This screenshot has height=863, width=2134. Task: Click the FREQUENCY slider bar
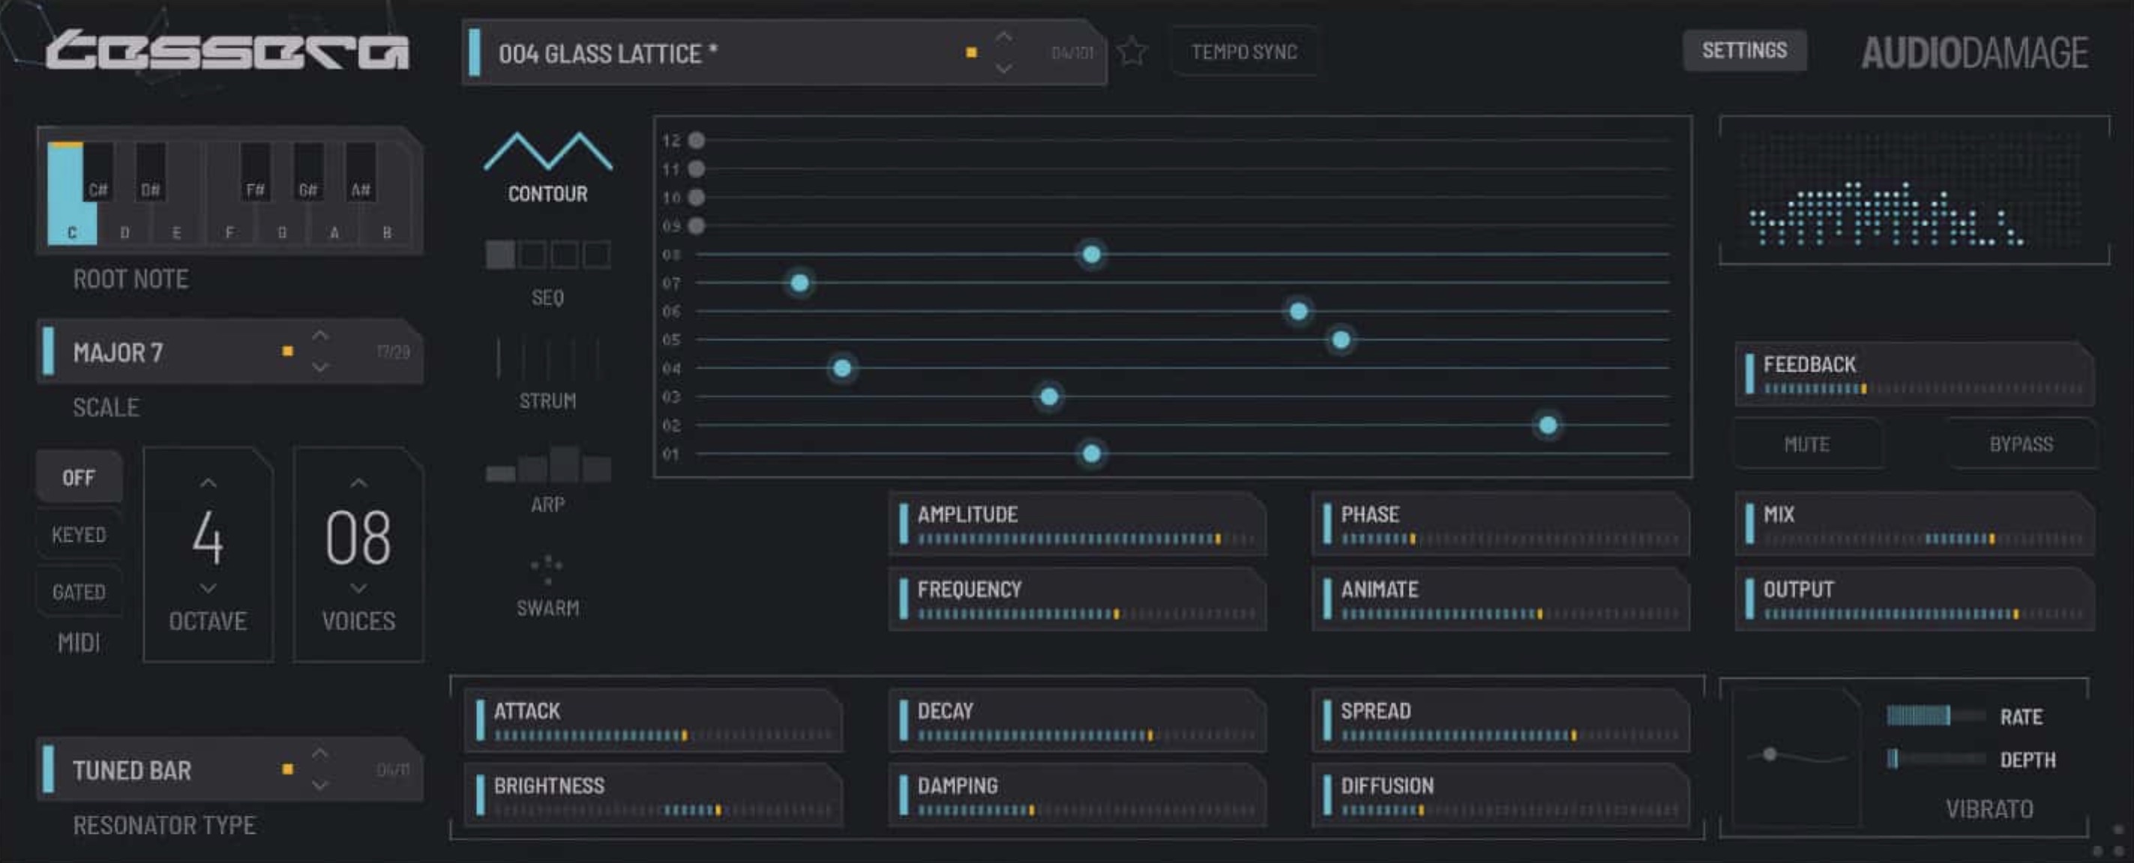point(1086,614)
